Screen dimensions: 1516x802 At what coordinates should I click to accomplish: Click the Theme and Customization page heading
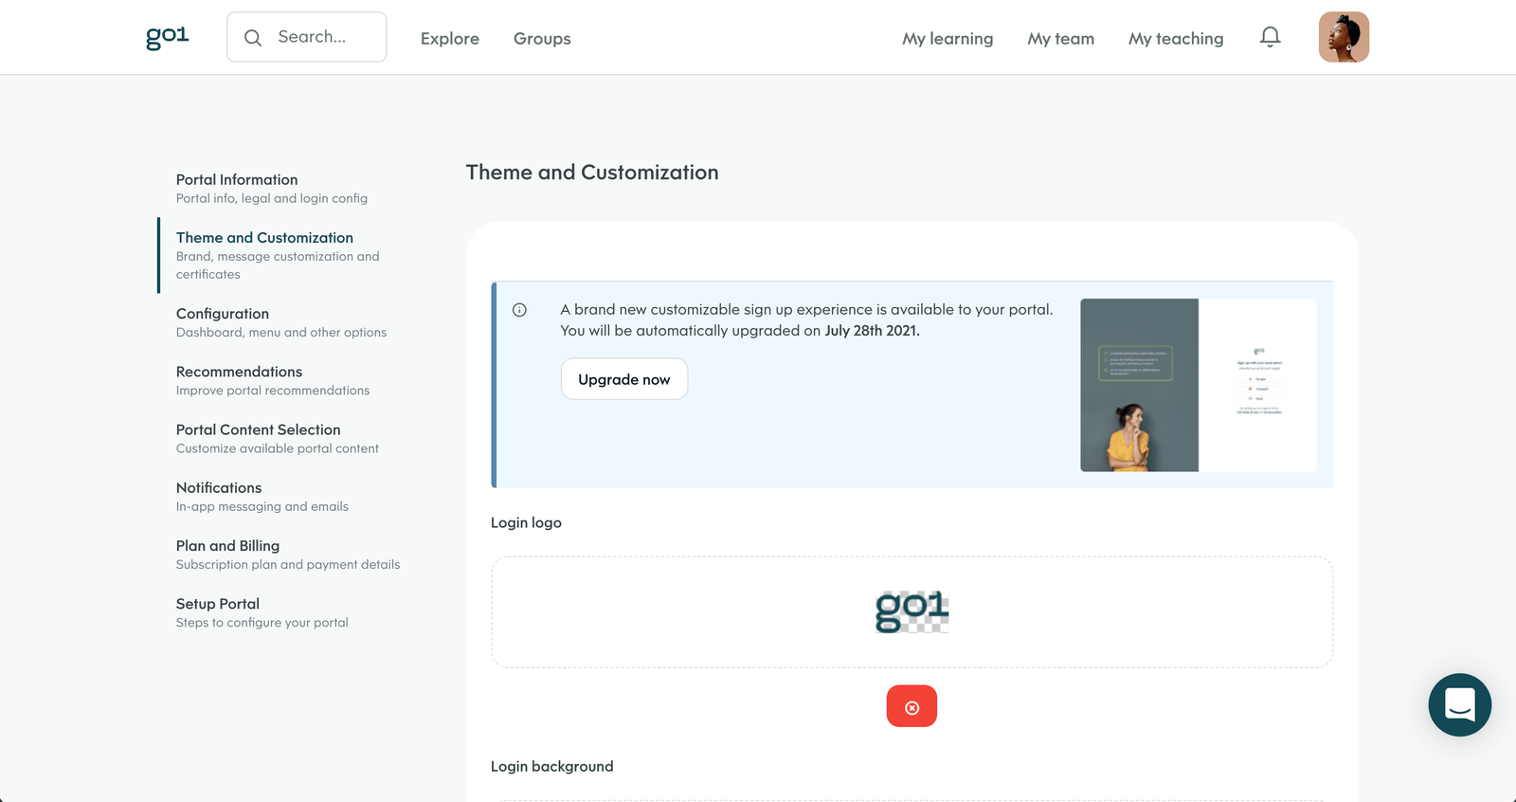[592, 173]
